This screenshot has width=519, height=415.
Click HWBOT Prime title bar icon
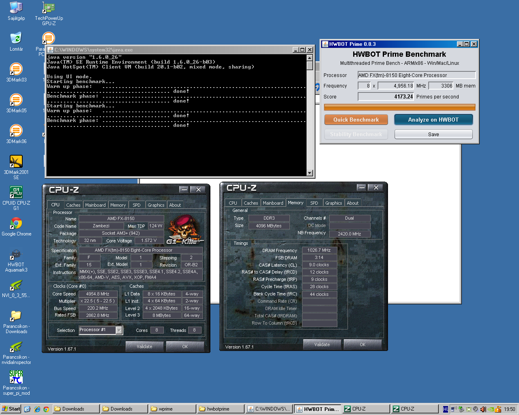(x=325, y=44)
